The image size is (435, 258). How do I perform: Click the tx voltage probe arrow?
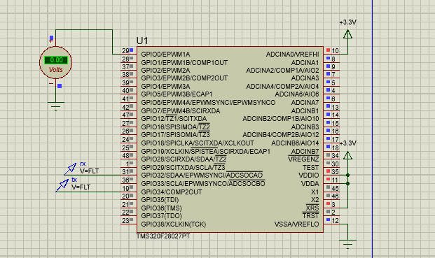[62, 185]
